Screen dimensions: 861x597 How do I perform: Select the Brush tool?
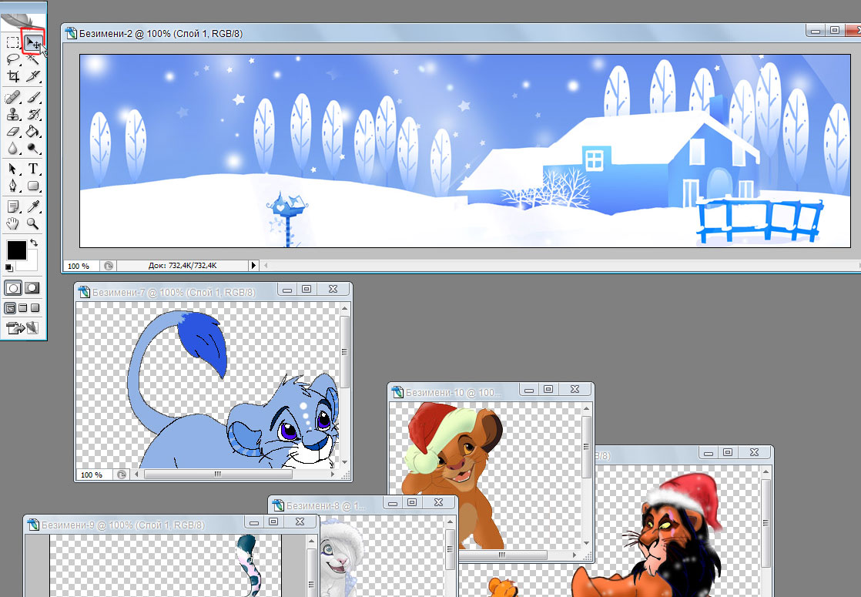coord(33,98)
